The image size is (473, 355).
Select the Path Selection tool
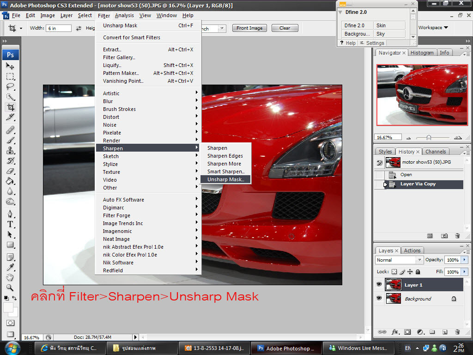[10, 234]
